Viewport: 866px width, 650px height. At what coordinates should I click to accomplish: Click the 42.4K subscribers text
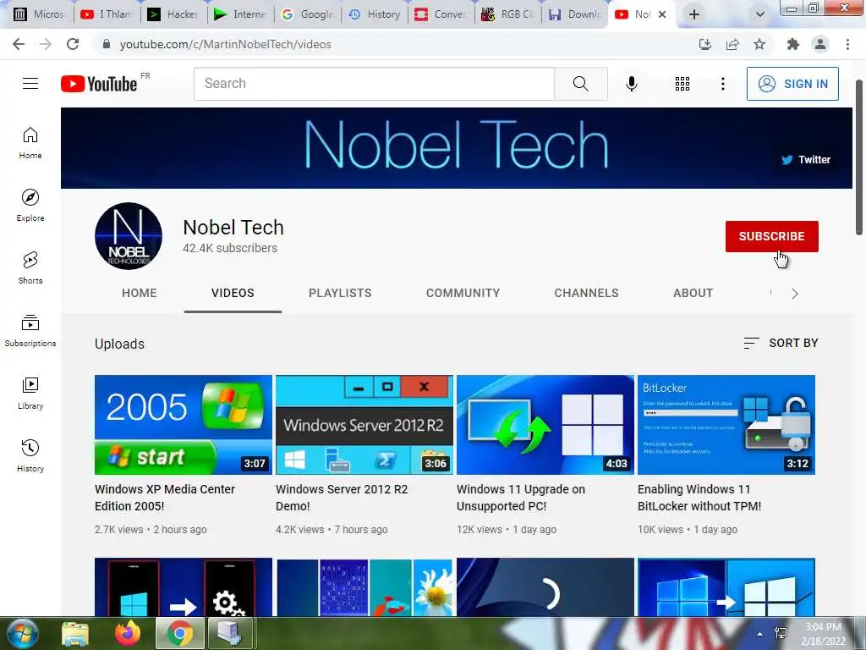click(230, 248)
